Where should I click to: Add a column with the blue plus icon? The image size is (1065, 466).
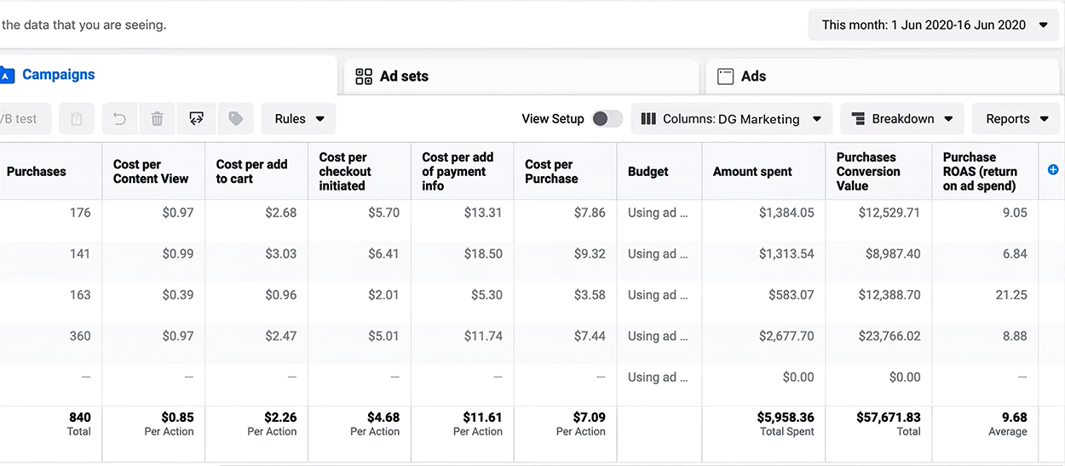pos(1053,170)
